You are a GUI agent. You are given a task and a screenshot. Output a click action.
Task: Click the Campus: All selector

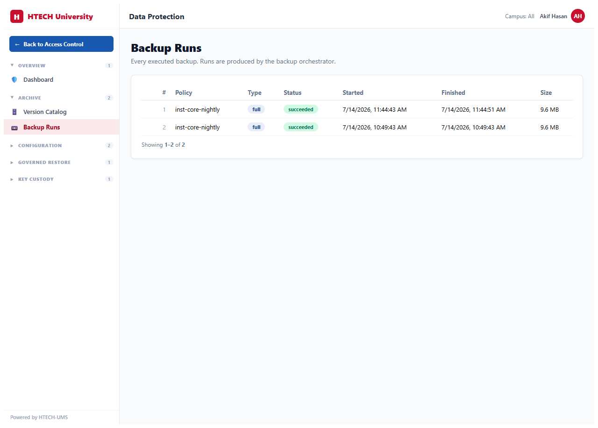[520, 16]
